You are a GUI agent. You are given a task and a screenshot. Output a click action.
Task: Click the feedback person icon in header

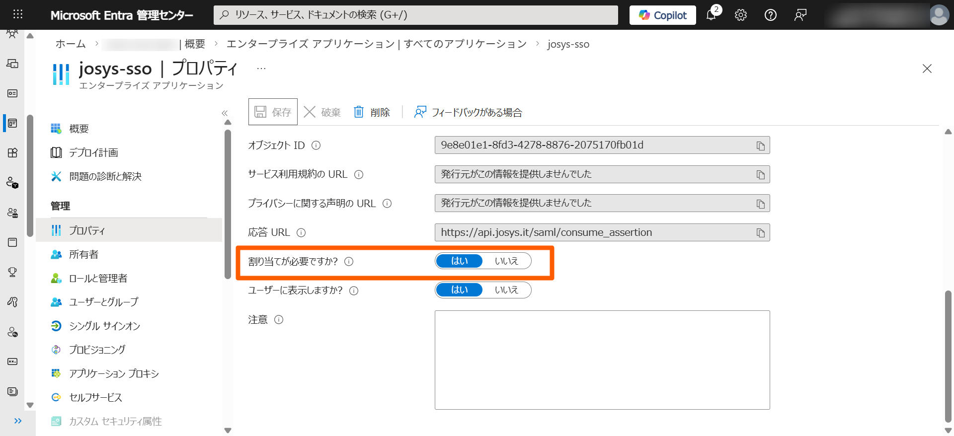[800, 15]
